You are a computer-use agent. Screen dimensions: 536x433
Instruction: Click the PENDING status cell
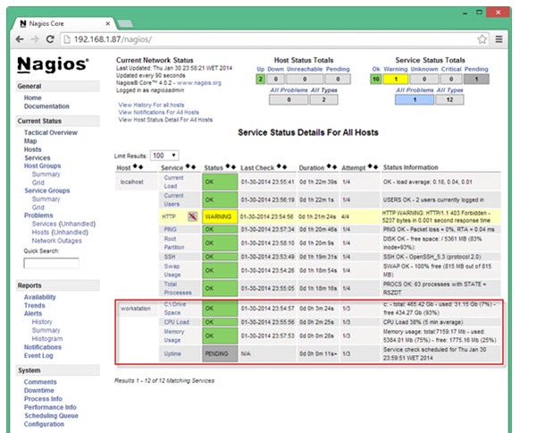point(220,353)
